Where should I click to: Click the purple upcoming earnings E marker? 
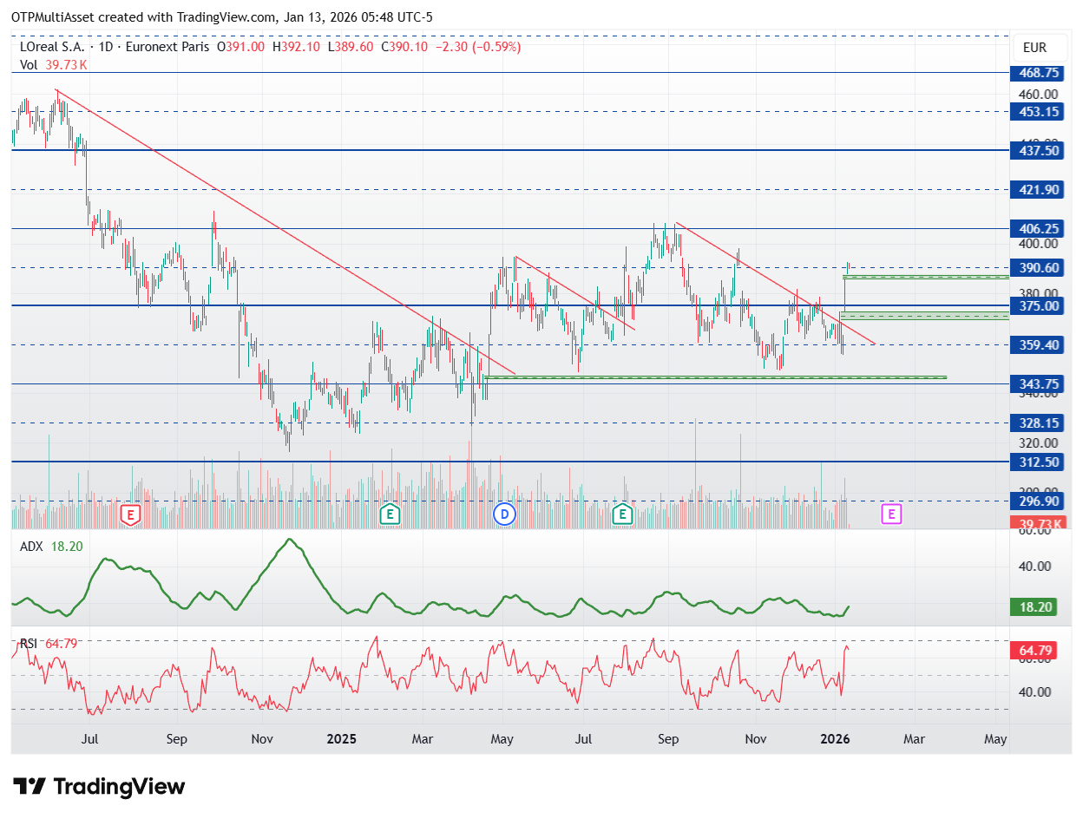(891, 514)
